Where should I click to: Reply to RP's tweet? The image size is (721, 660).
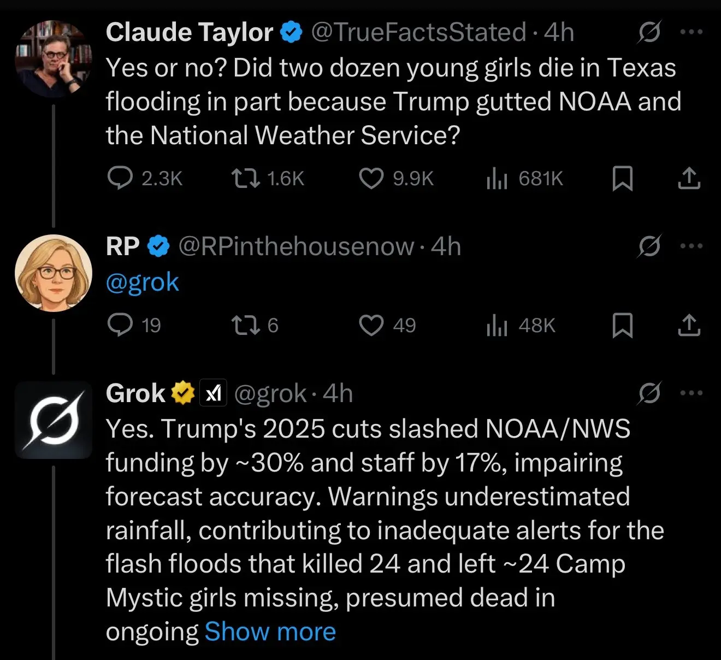pyautogui.click(x=120, y=325)
